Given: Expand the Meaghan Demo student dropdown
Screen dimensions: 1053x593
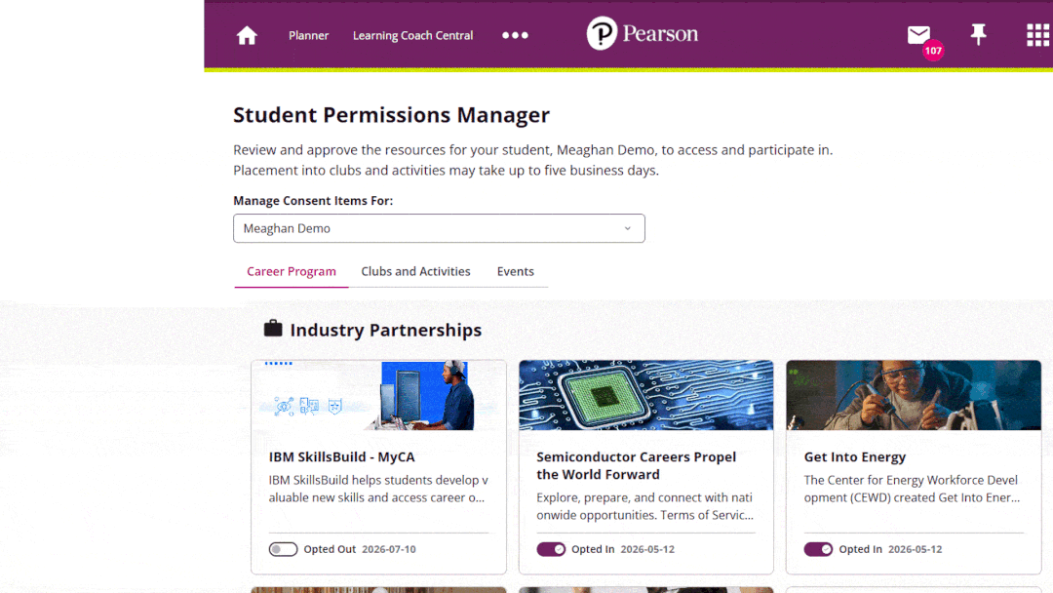Looking at the screenshot, I should point(439,228).
